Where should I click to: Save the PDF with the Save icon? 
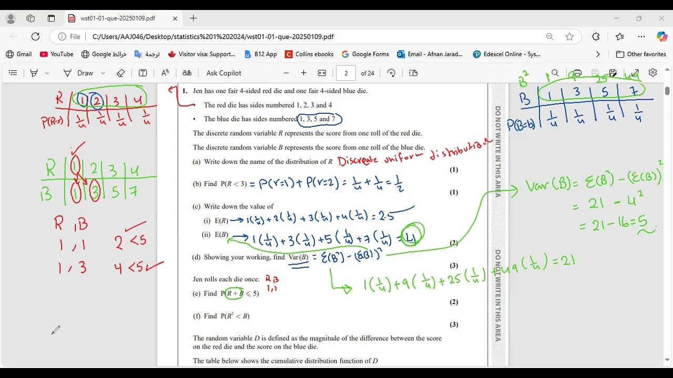point(595,73)
